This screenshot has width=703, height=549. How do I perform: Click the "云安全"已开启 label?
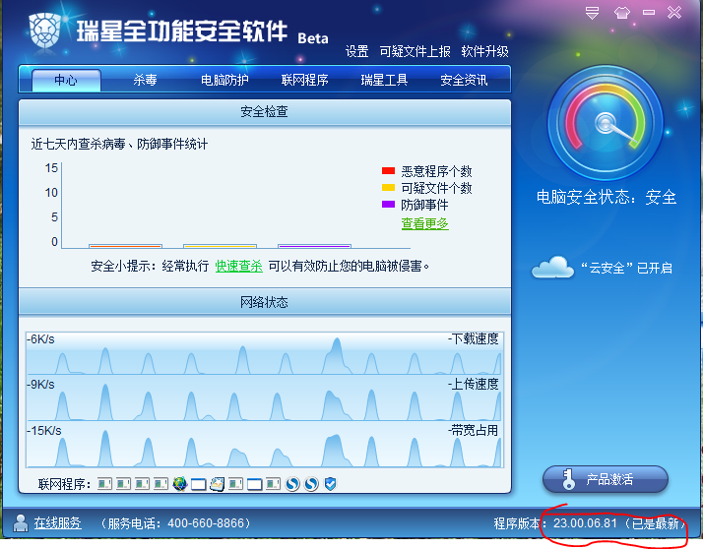pos(626,268)
